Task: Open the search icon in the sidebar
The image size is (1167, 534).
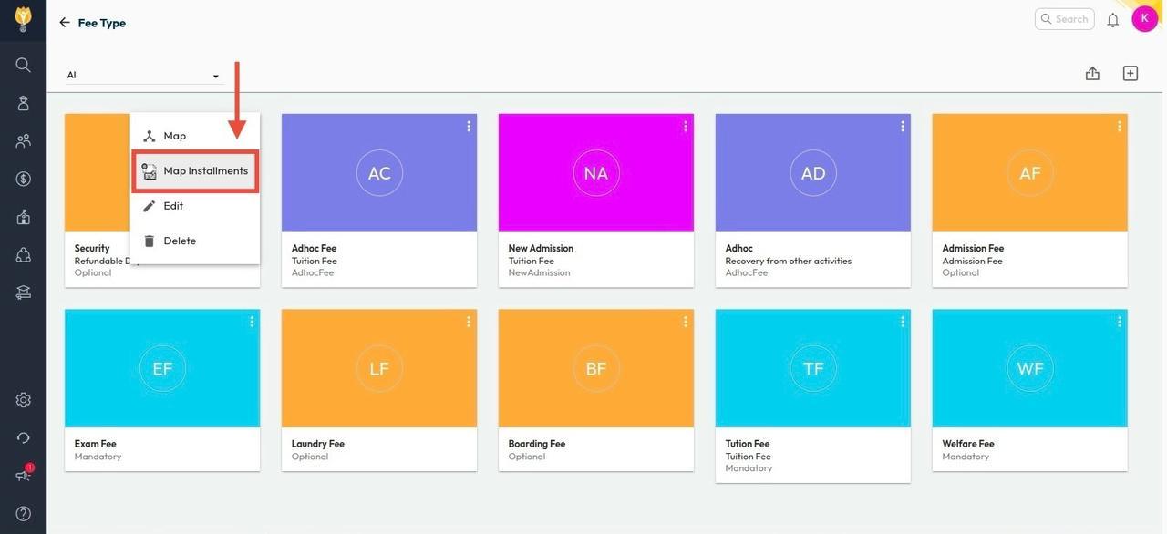Action: click(23, 65)
